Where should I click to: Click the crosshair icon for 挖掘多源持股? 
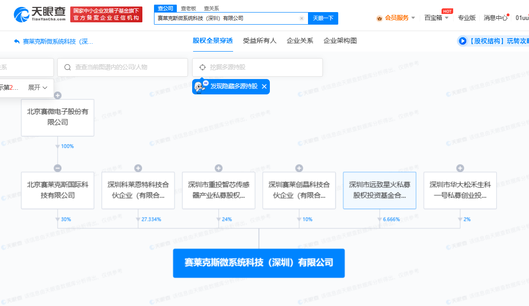point(202,67)
